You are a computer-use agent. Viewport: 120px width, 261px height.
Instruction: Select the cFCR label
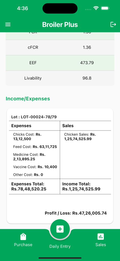[33, 47]
